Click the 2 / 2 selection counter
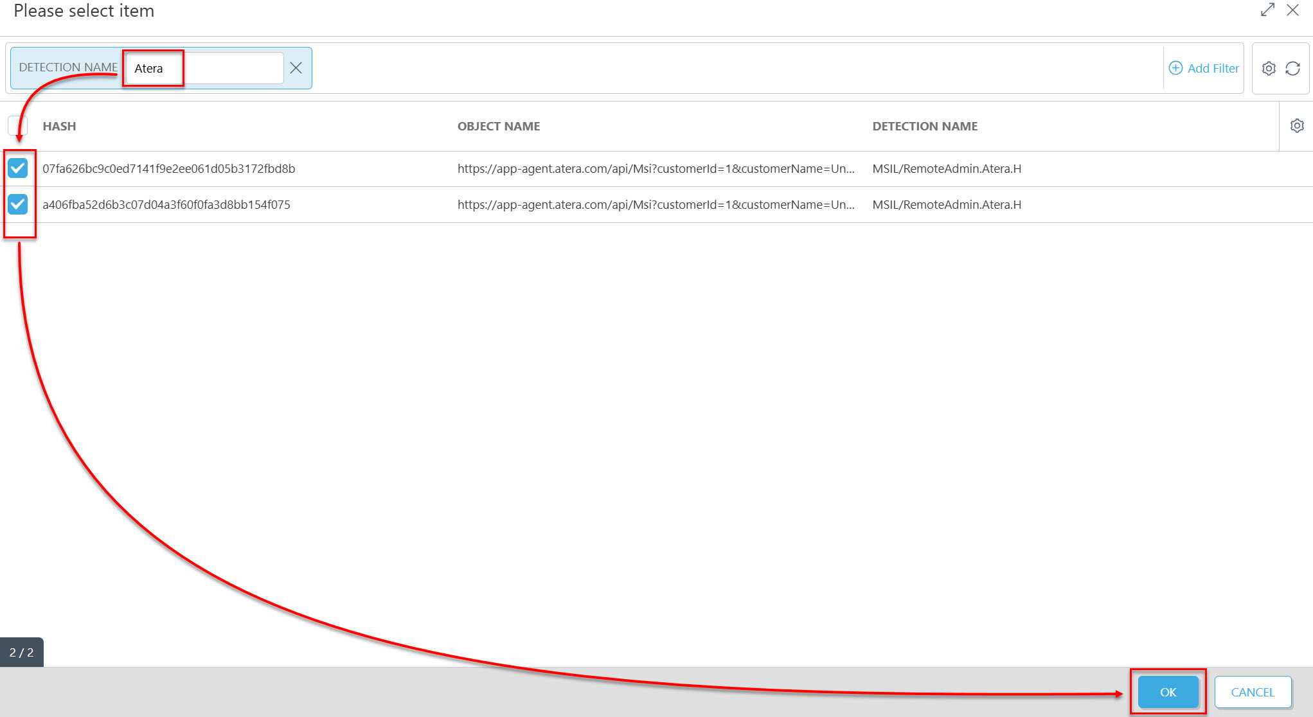Image resolution: width=1313 pixels, height=717 pixels. click(22, 652)
